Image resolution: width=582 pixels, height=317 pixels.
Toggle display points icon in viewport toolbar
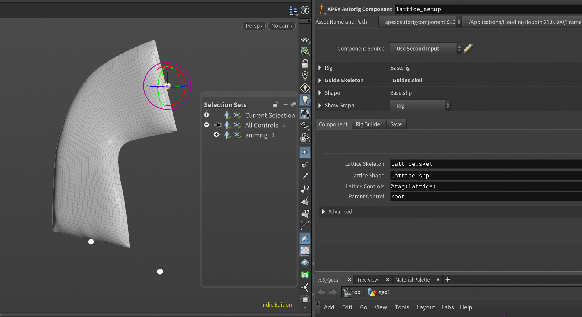coord(305,152)
